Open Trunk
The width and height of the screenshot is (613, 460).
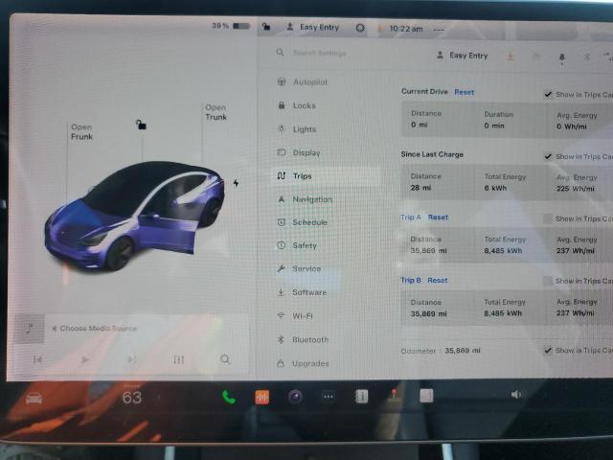pyautogui.click(x=216, y=112)
